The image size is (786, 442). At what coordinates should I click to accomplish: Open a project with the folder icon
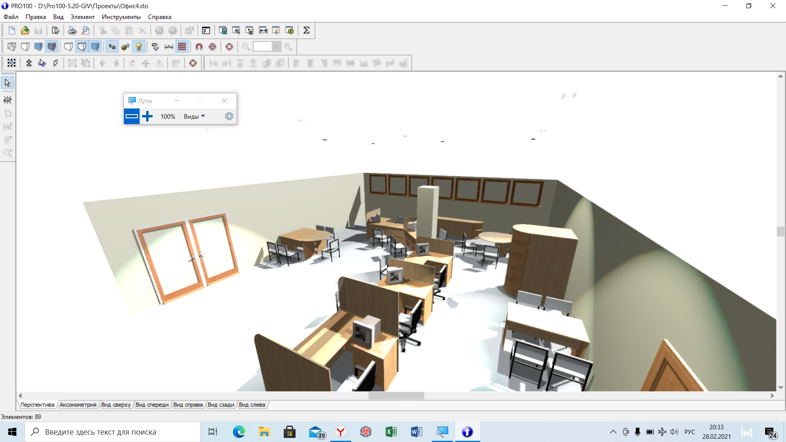point(25,30)
